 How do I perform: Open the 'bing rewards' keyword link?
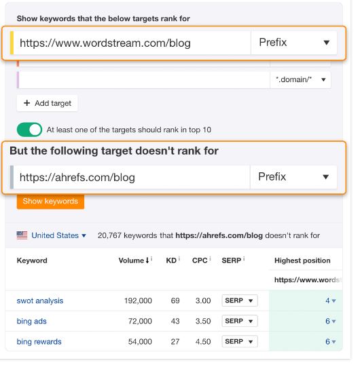point(39,342)
